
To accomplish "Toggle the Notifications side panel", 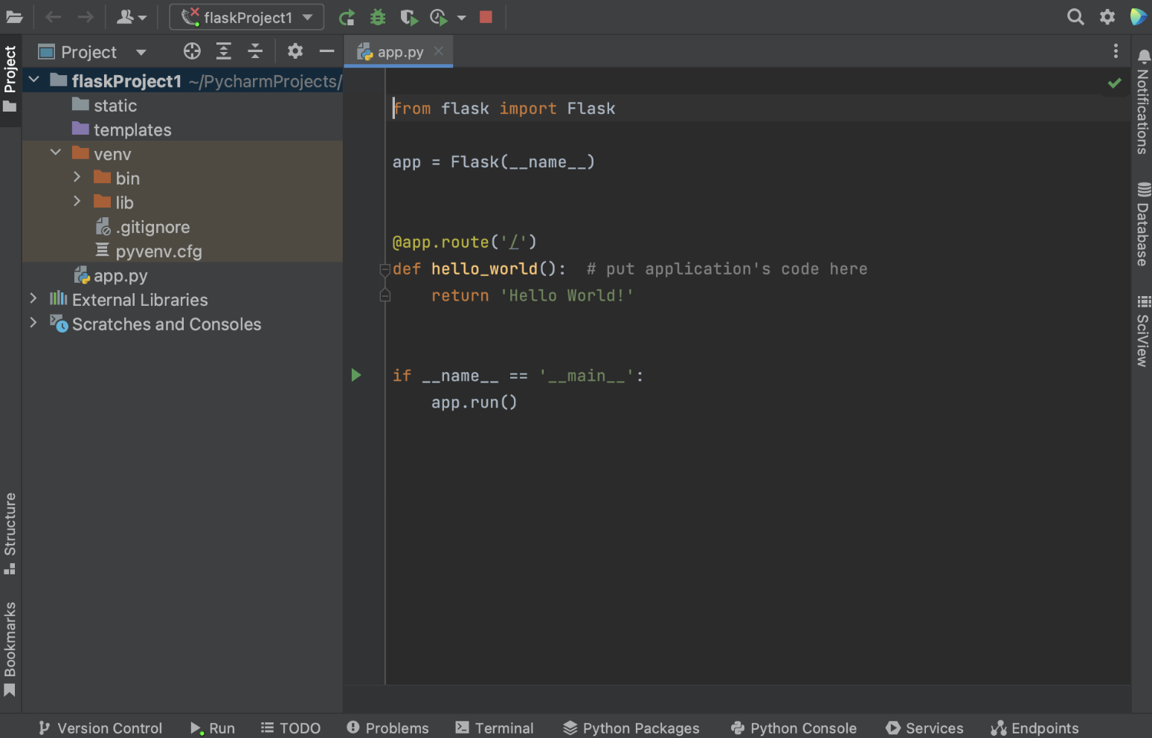I will coord(1142,103).
